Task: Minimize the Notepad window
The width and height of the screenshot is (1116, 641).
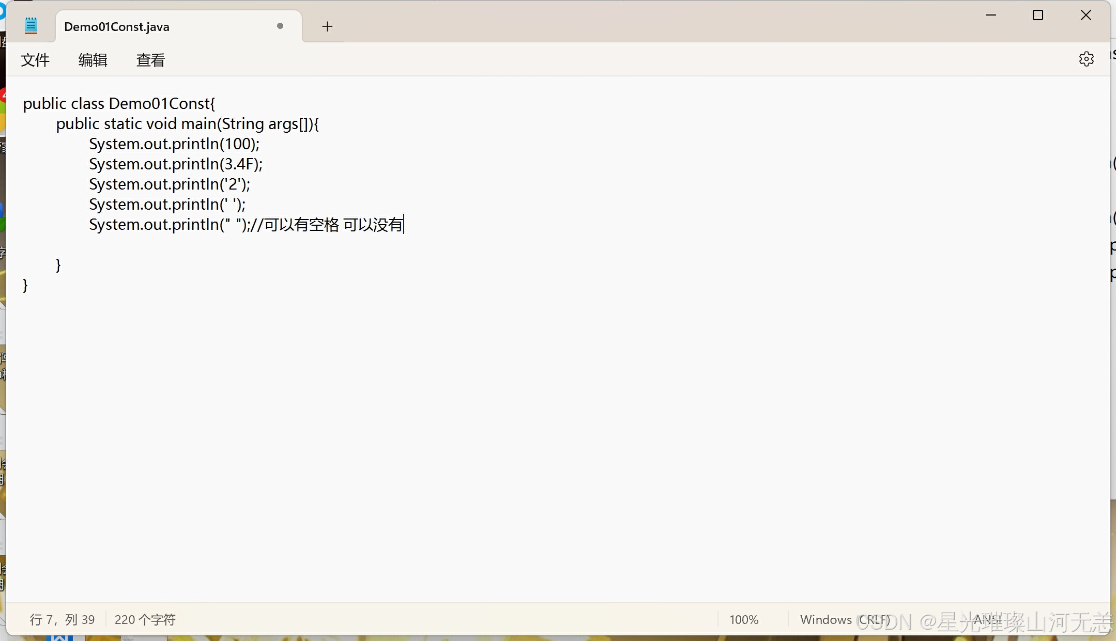Action: 990,15
